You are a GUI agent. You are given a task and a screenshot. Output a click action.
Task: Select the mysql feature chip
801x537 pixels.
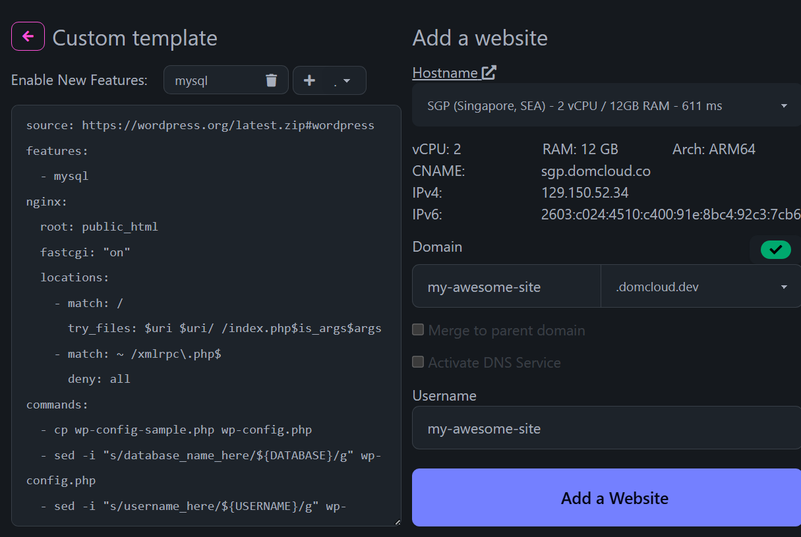[211, 80]
